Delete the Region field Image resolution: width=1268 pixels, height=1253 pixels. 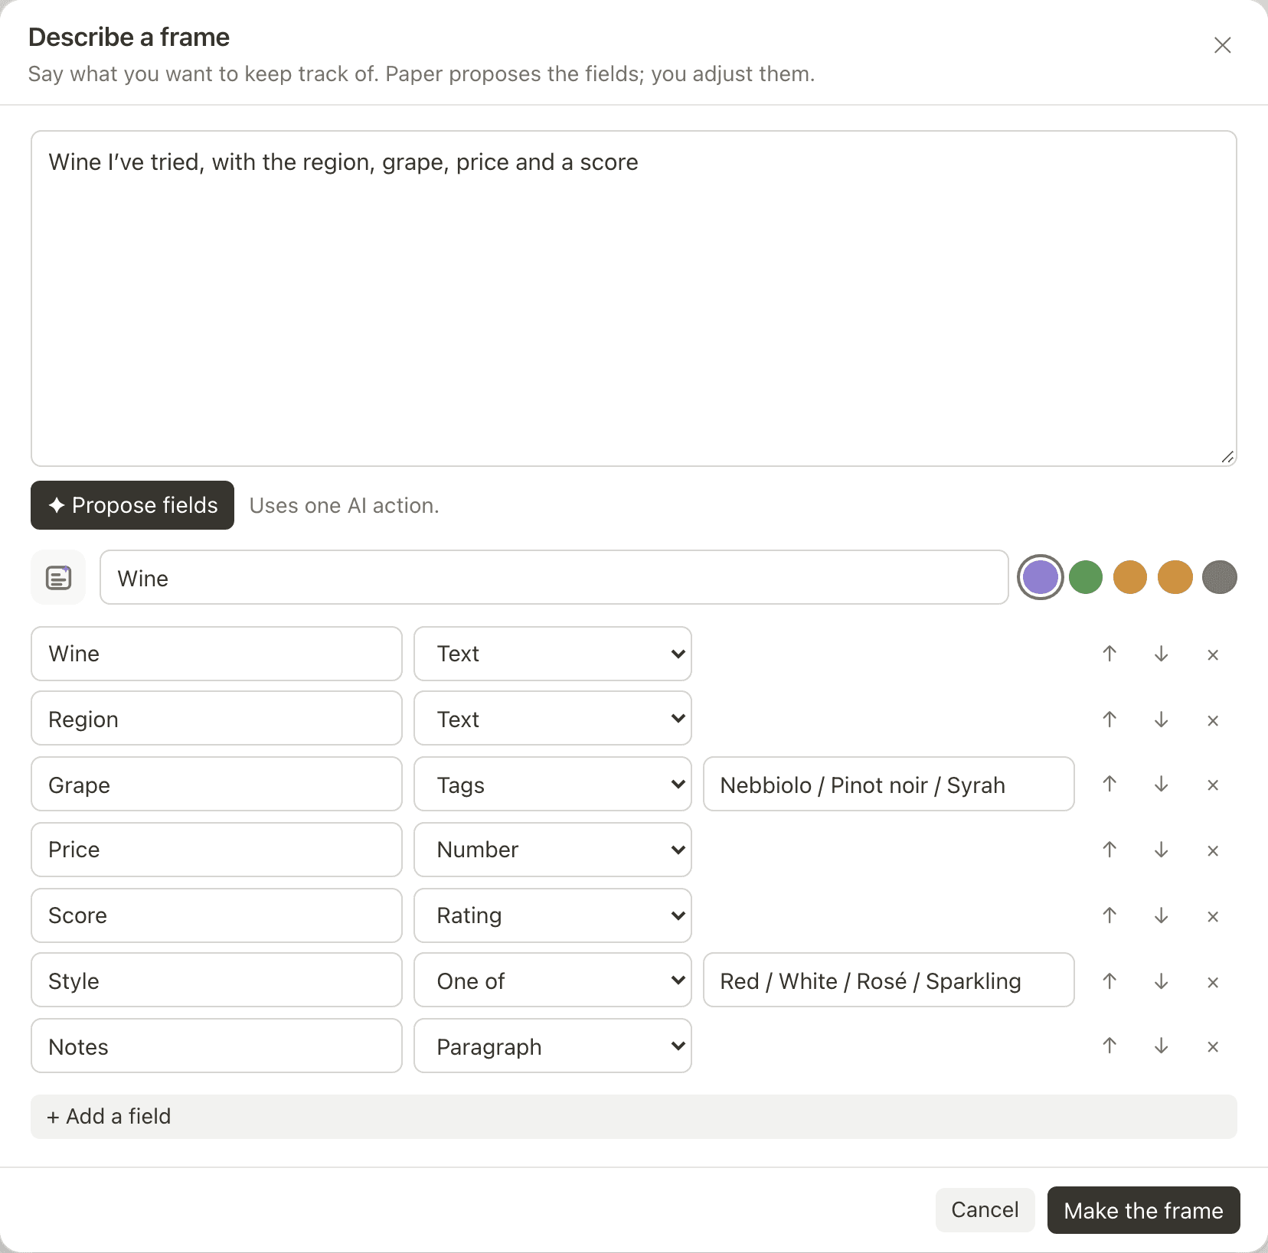pos(1213,720)
